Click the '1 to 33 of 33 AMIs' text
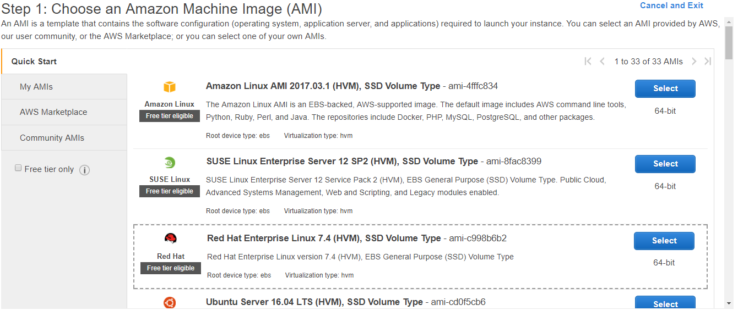The height and width of the screenshot is (316, 738). pyautogui.click(x=649, y=62)
